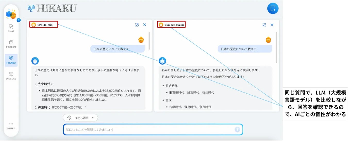Image resolution: width=352 pixels, height=141 pixels.
Task: Click the GPT-4o-mini panel scrollbar
Action: pos(149,41)
